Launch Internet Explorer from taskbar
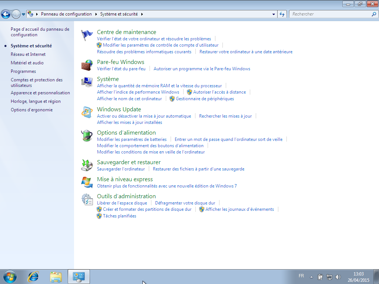 33,277
